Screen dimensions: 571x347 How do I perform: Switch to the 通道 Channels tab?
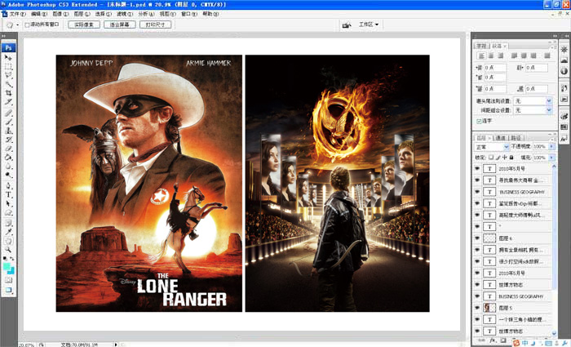point(500,138)
